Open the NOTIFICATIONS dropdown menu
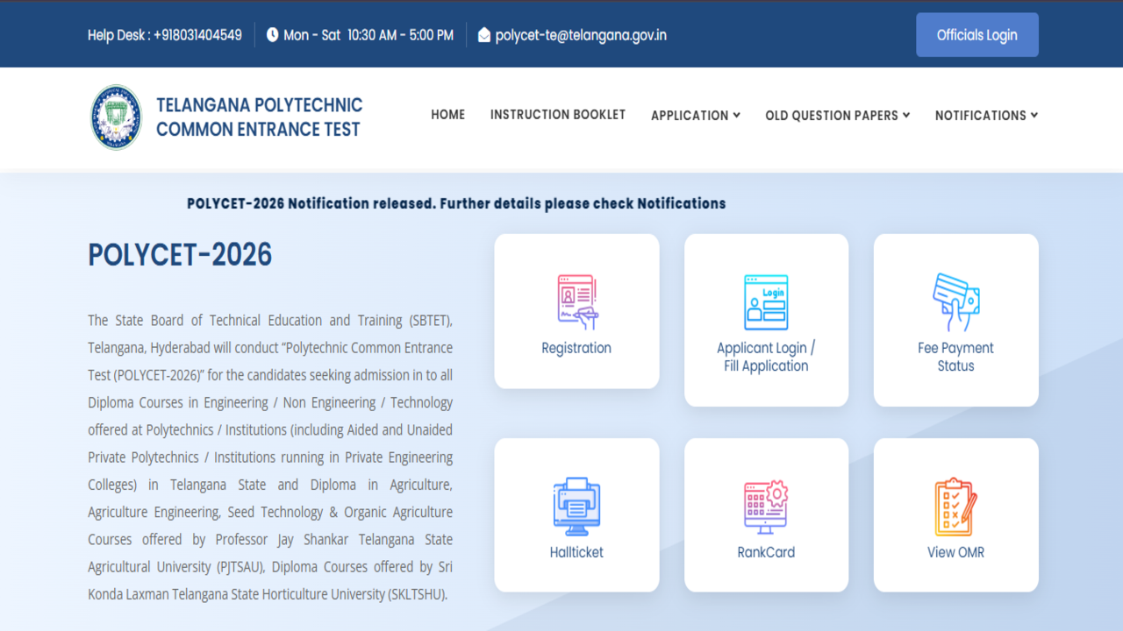 (986, 116)
